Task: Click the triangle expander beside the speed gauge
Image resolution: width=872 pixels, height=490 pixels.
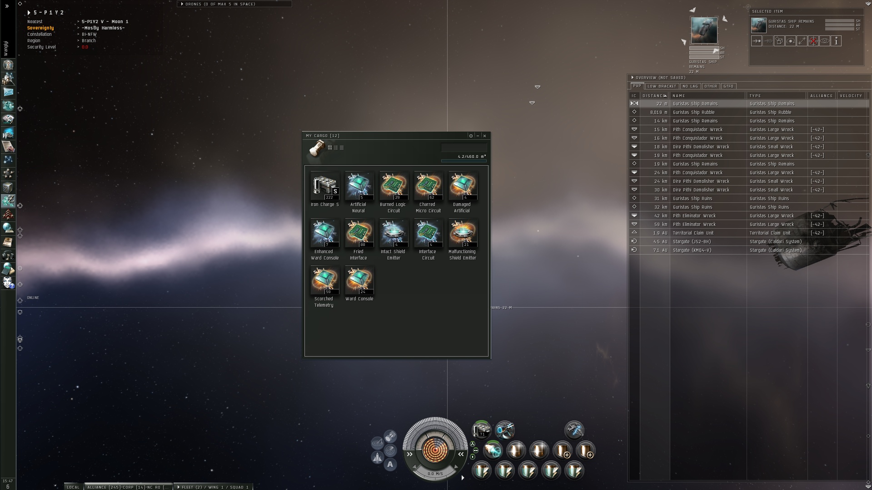Action: coord(463,477)
